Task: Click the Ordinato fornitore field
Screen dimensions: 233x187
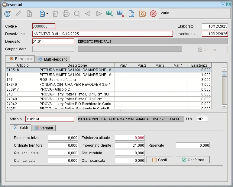Action: click(x=63, y=145)
